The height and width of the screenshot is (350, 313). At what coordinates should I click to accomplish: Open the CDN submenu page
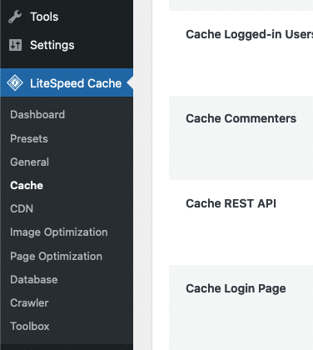point(22,208)
